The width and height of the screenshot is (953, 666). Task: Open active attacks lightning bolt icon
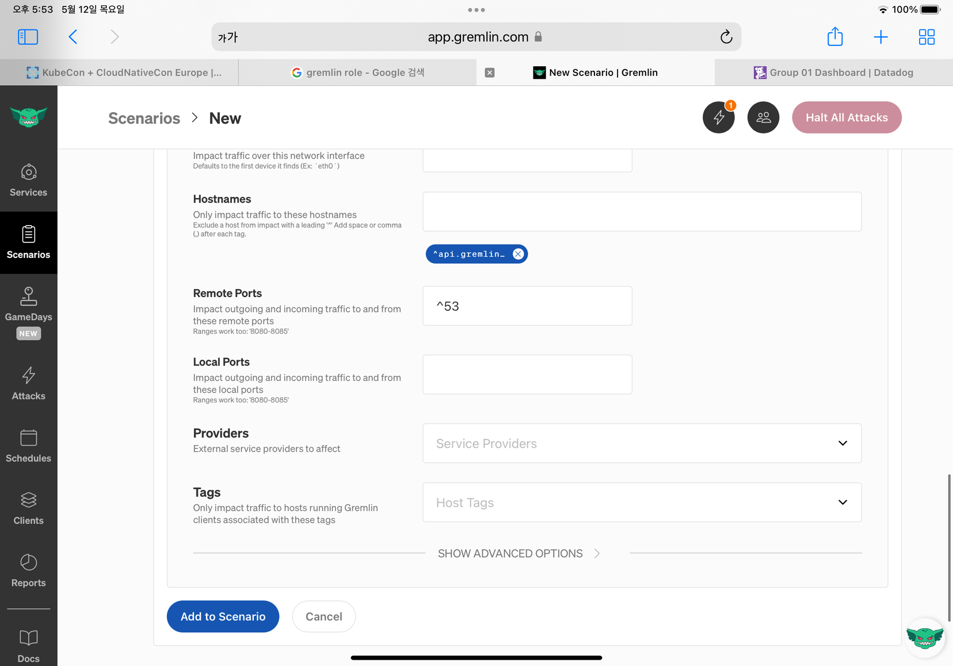point(719,117)
